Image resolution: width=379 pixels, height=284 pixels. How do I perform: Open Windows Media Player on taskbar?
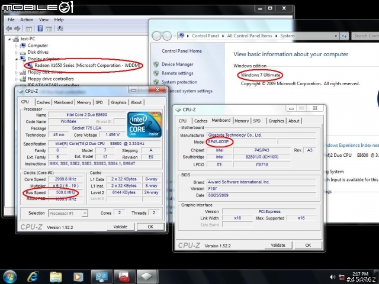click(78, 277)
